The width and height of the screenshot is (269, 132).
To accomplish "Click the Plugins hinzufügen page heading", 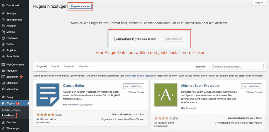I will tap(50, 6).
